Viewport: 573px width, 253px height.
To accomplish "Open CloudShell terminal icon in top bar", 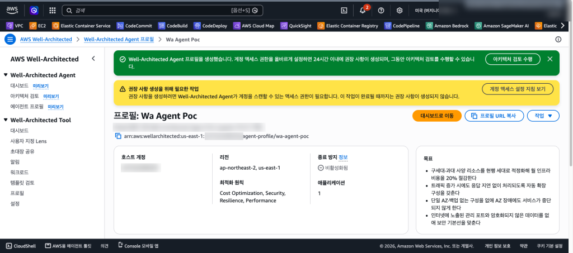I will point(344,11).
